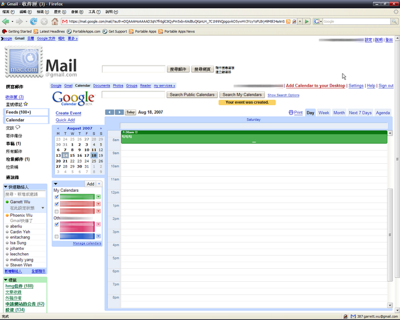Click the blue calendar name color bar
The height and width of the screenshot is (320, 400).
[77, 236]
